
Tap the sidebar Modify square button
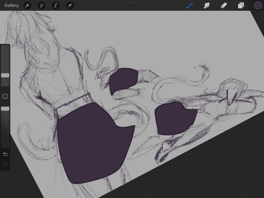click(x=5, y=96)
